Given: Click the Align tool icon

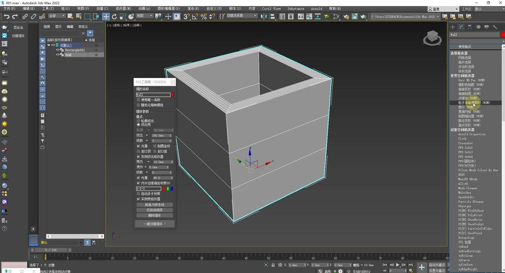Looking at the screenshot, I should click(272, 16).
